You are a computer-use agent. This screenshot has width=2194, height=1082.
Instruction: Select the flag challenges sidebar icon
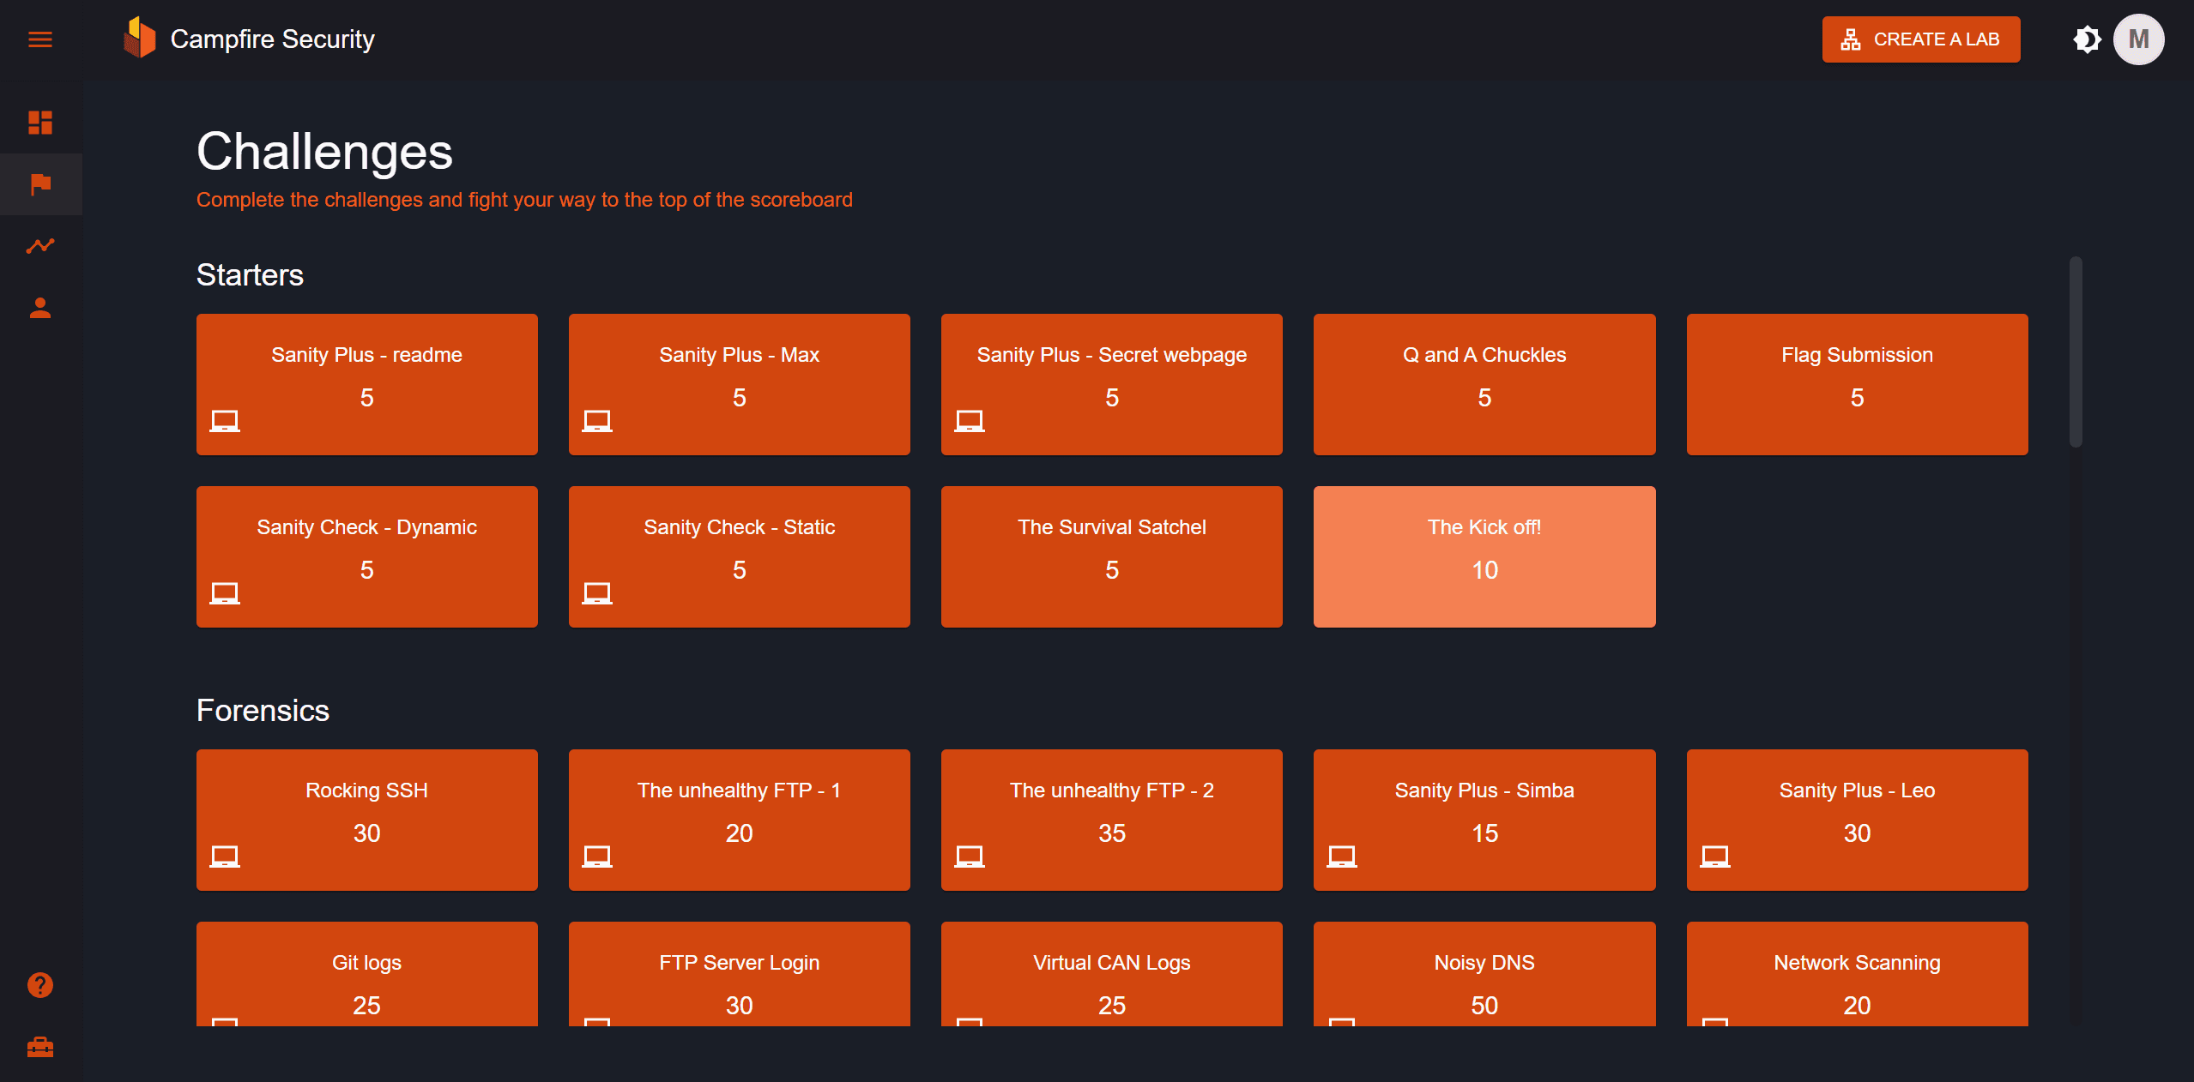click(40, 184)
